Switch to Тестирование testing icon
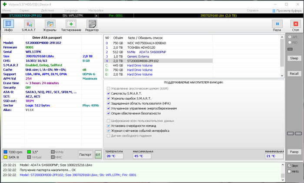Screen dimensions: 304x183 click(71, 24)
